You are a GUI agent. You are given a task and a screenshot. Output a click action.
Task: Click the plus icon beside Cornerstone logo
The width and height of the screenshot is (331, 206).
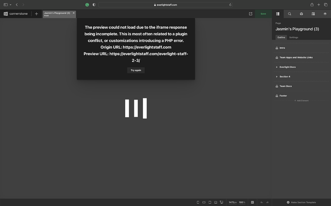pyautogui.click(x=36, y=14)
